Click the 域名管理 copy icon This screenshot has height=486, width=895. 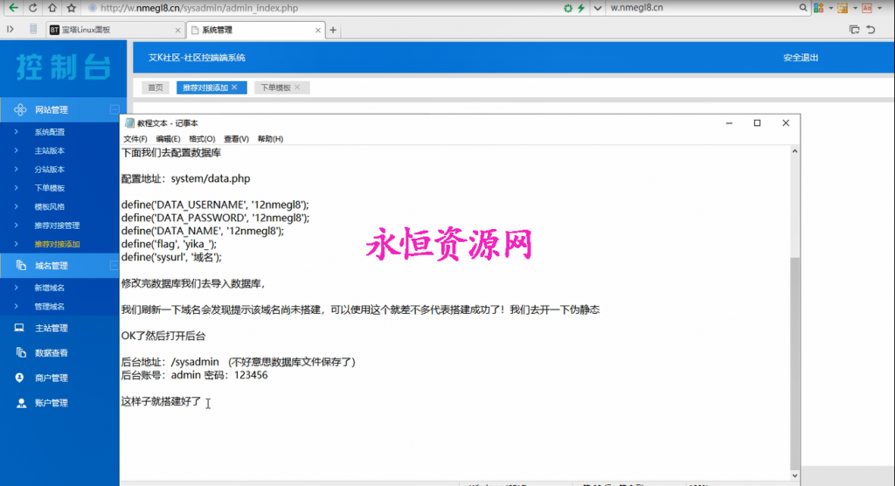(20, 266)
